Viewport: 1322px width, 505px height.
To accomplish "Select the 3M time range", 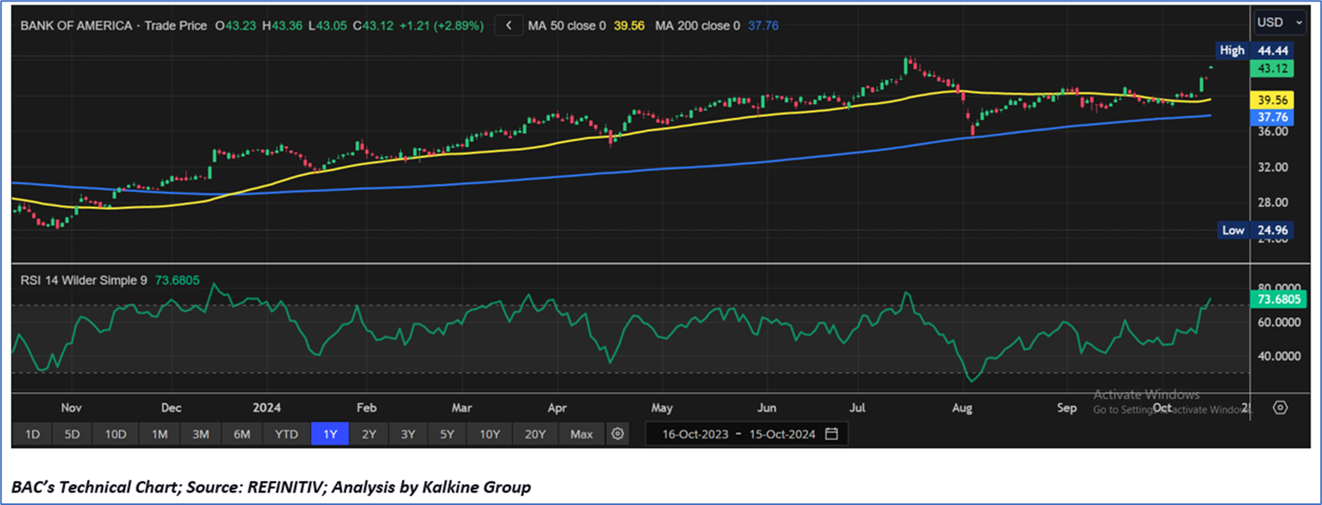I will (201, 434).
